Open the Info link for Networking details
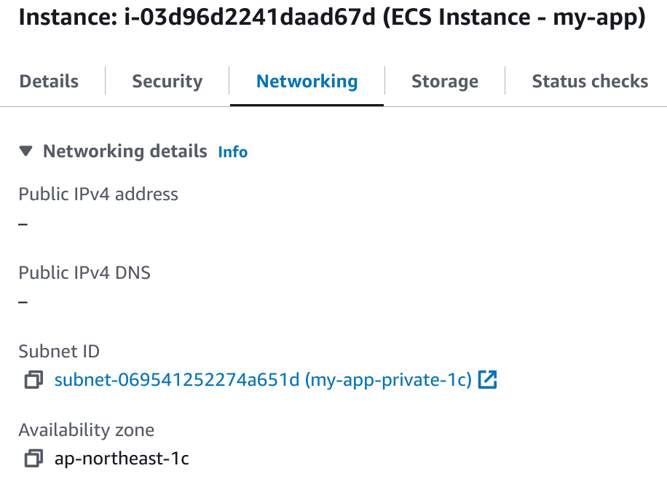Image resolution: width=667 pixels, height=479 pixels. 233,152
